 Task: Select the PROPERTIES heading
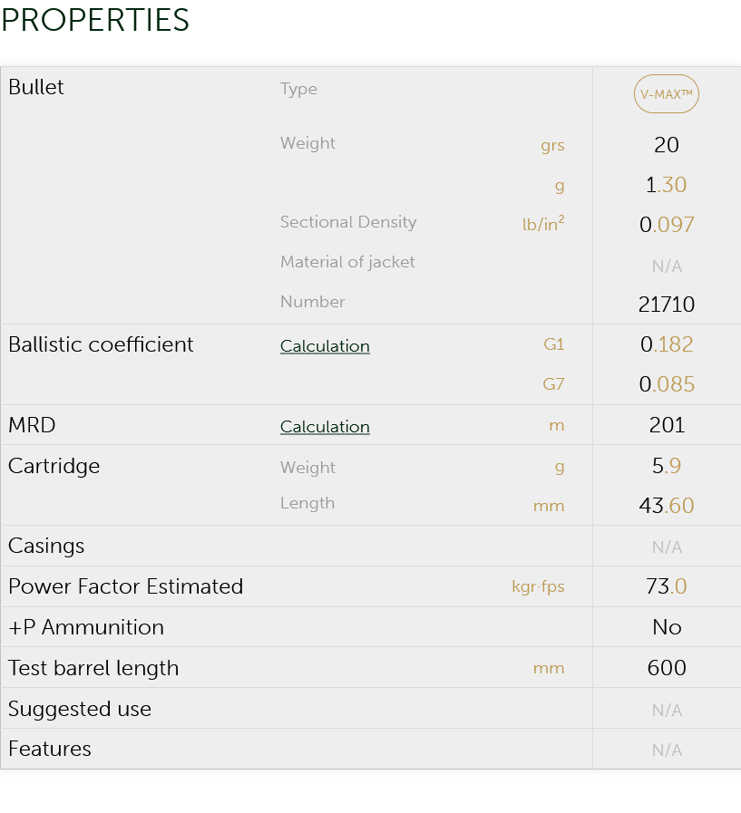point(95,20)
